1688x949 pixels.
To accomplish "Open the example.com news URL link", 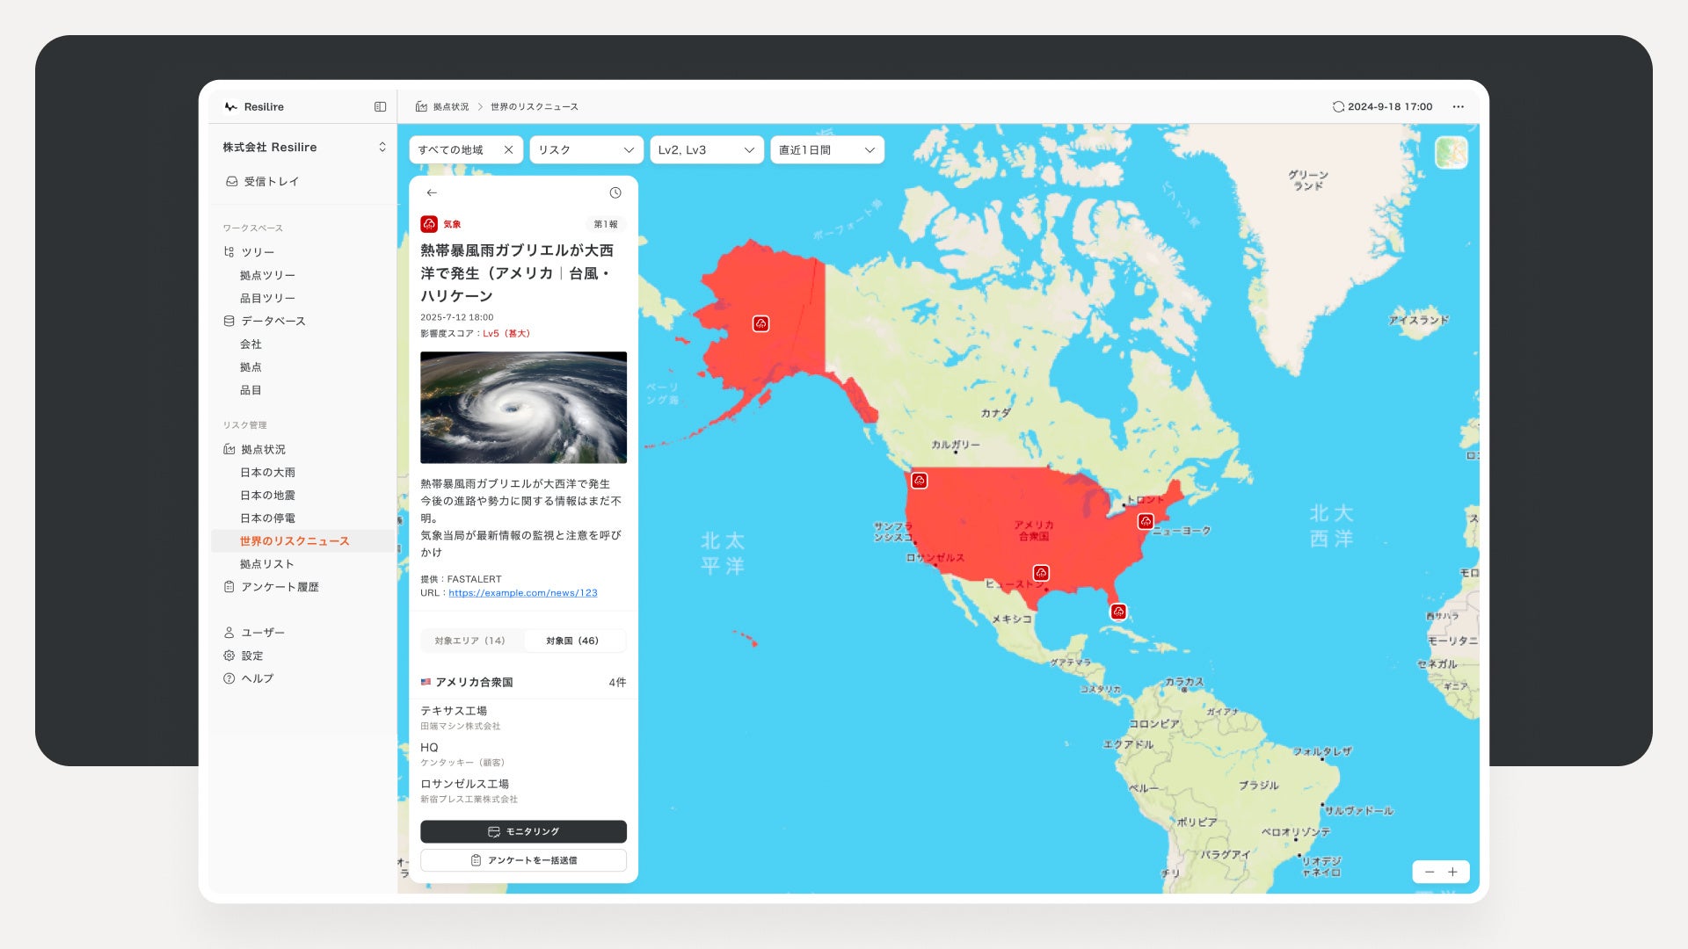I will (x=522, y=593).
